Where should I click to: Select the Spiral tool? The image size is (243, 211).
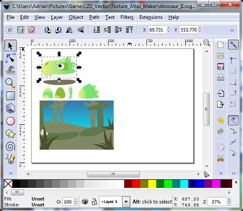pos(10,146)
